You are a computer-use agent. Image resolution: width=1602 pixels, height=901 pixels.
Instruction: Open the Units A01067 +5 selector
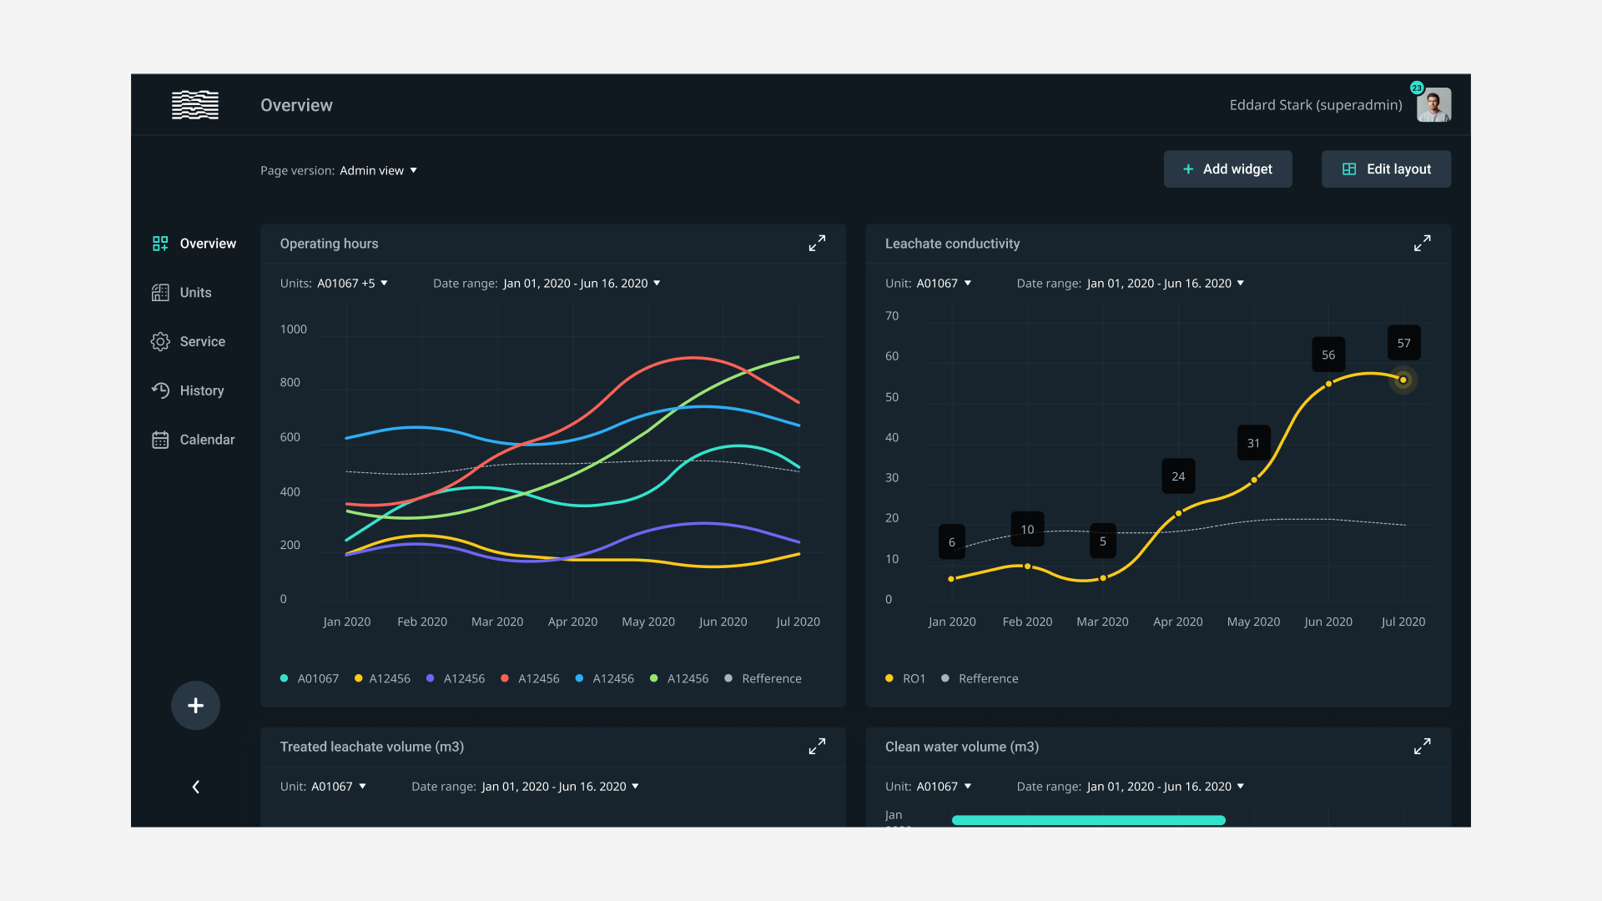tap(351, 283)
